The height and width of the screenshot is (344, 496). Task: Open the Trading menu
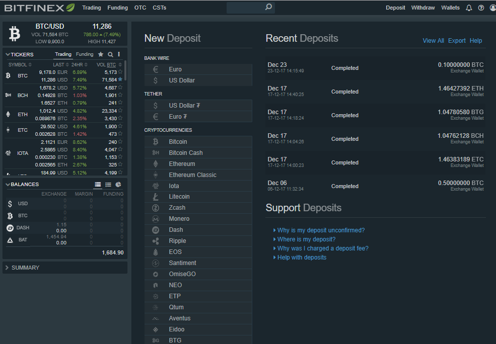coord(92,8)
